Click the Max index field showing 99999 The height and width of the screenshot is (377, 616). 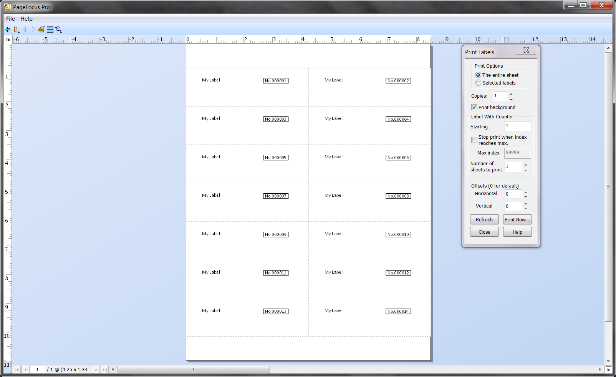click(x=518, y=153)
